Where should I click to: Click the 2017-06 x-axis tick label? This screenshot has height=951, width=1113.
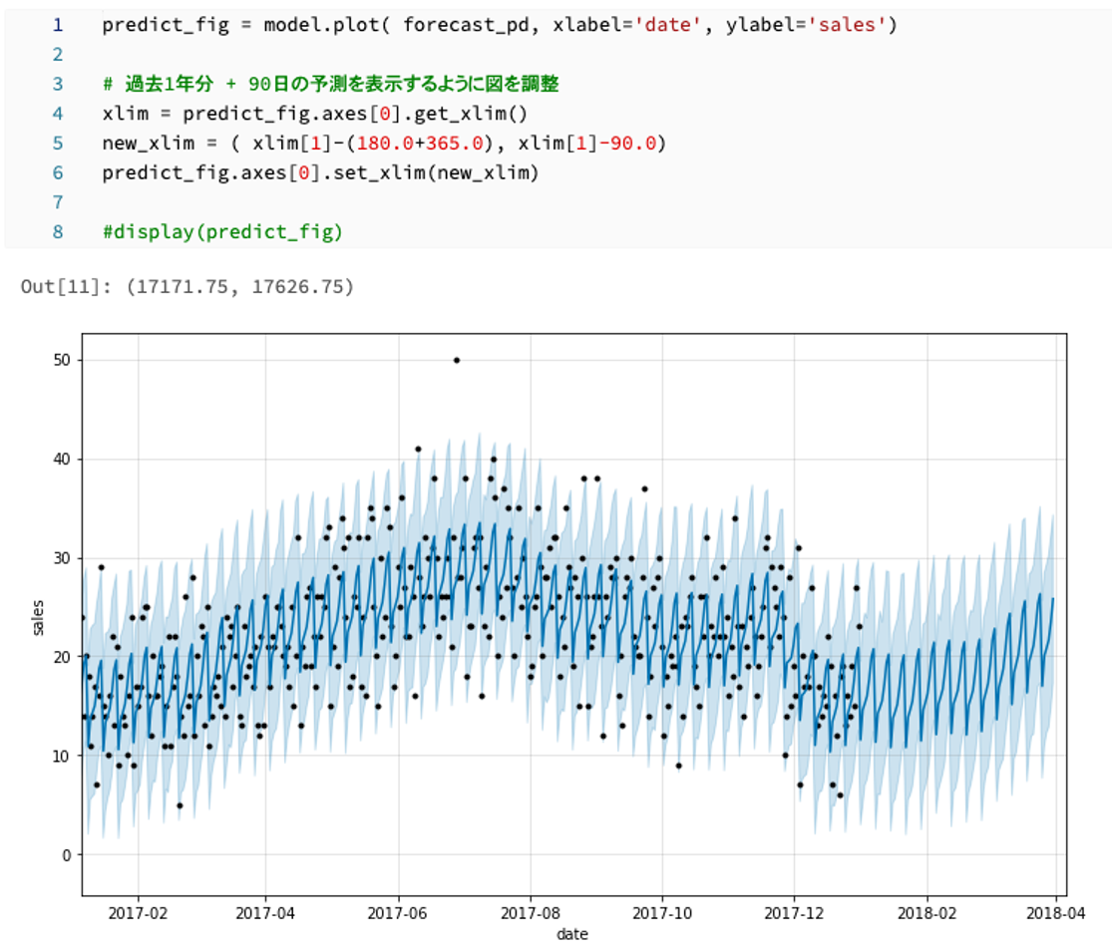tap(398, 912)
